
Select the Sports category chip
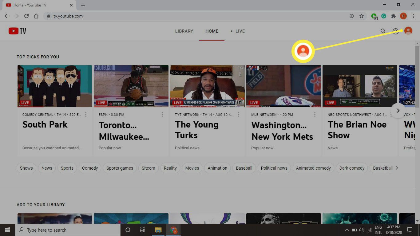tap(67, 168)
